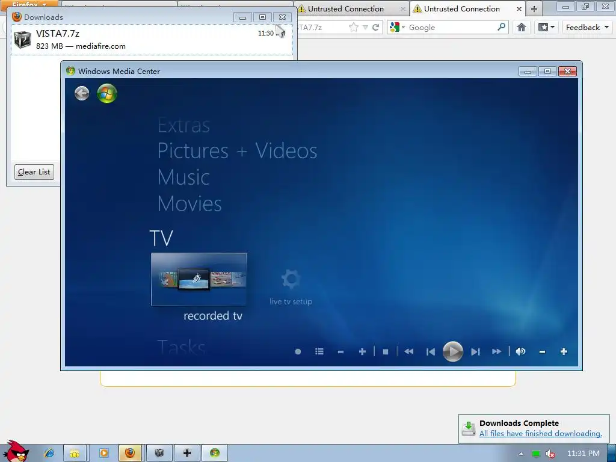Click channel up plus button
This screenshot has width=616, height=462.
(x=362, y=351)
